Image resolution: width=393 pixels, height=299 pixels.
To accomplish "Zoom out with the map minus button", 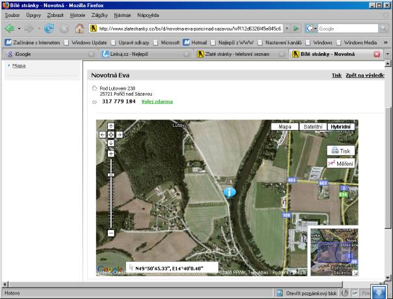I will coord(110,233).
